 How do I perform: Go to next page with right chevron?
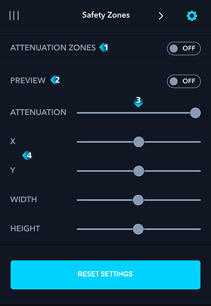161,16
